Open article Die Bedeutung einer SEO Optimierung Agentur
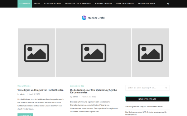This screenshot has width=187, height=116. [x=93, y=91]
